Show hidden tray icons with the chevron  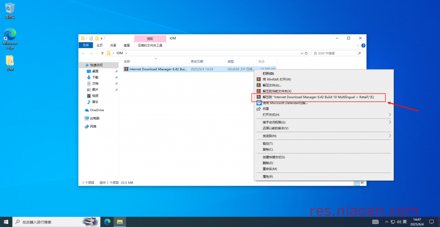[x=386, y=222]
